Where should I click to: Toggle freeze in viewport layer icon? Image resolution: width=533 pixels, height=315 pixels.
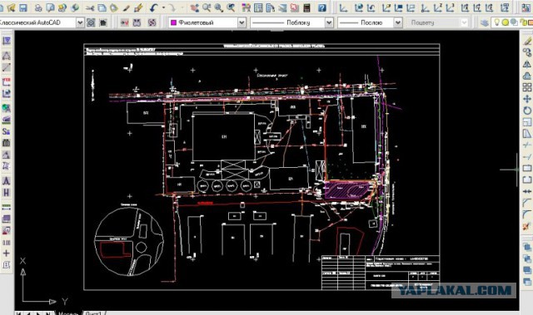point(514,22)
